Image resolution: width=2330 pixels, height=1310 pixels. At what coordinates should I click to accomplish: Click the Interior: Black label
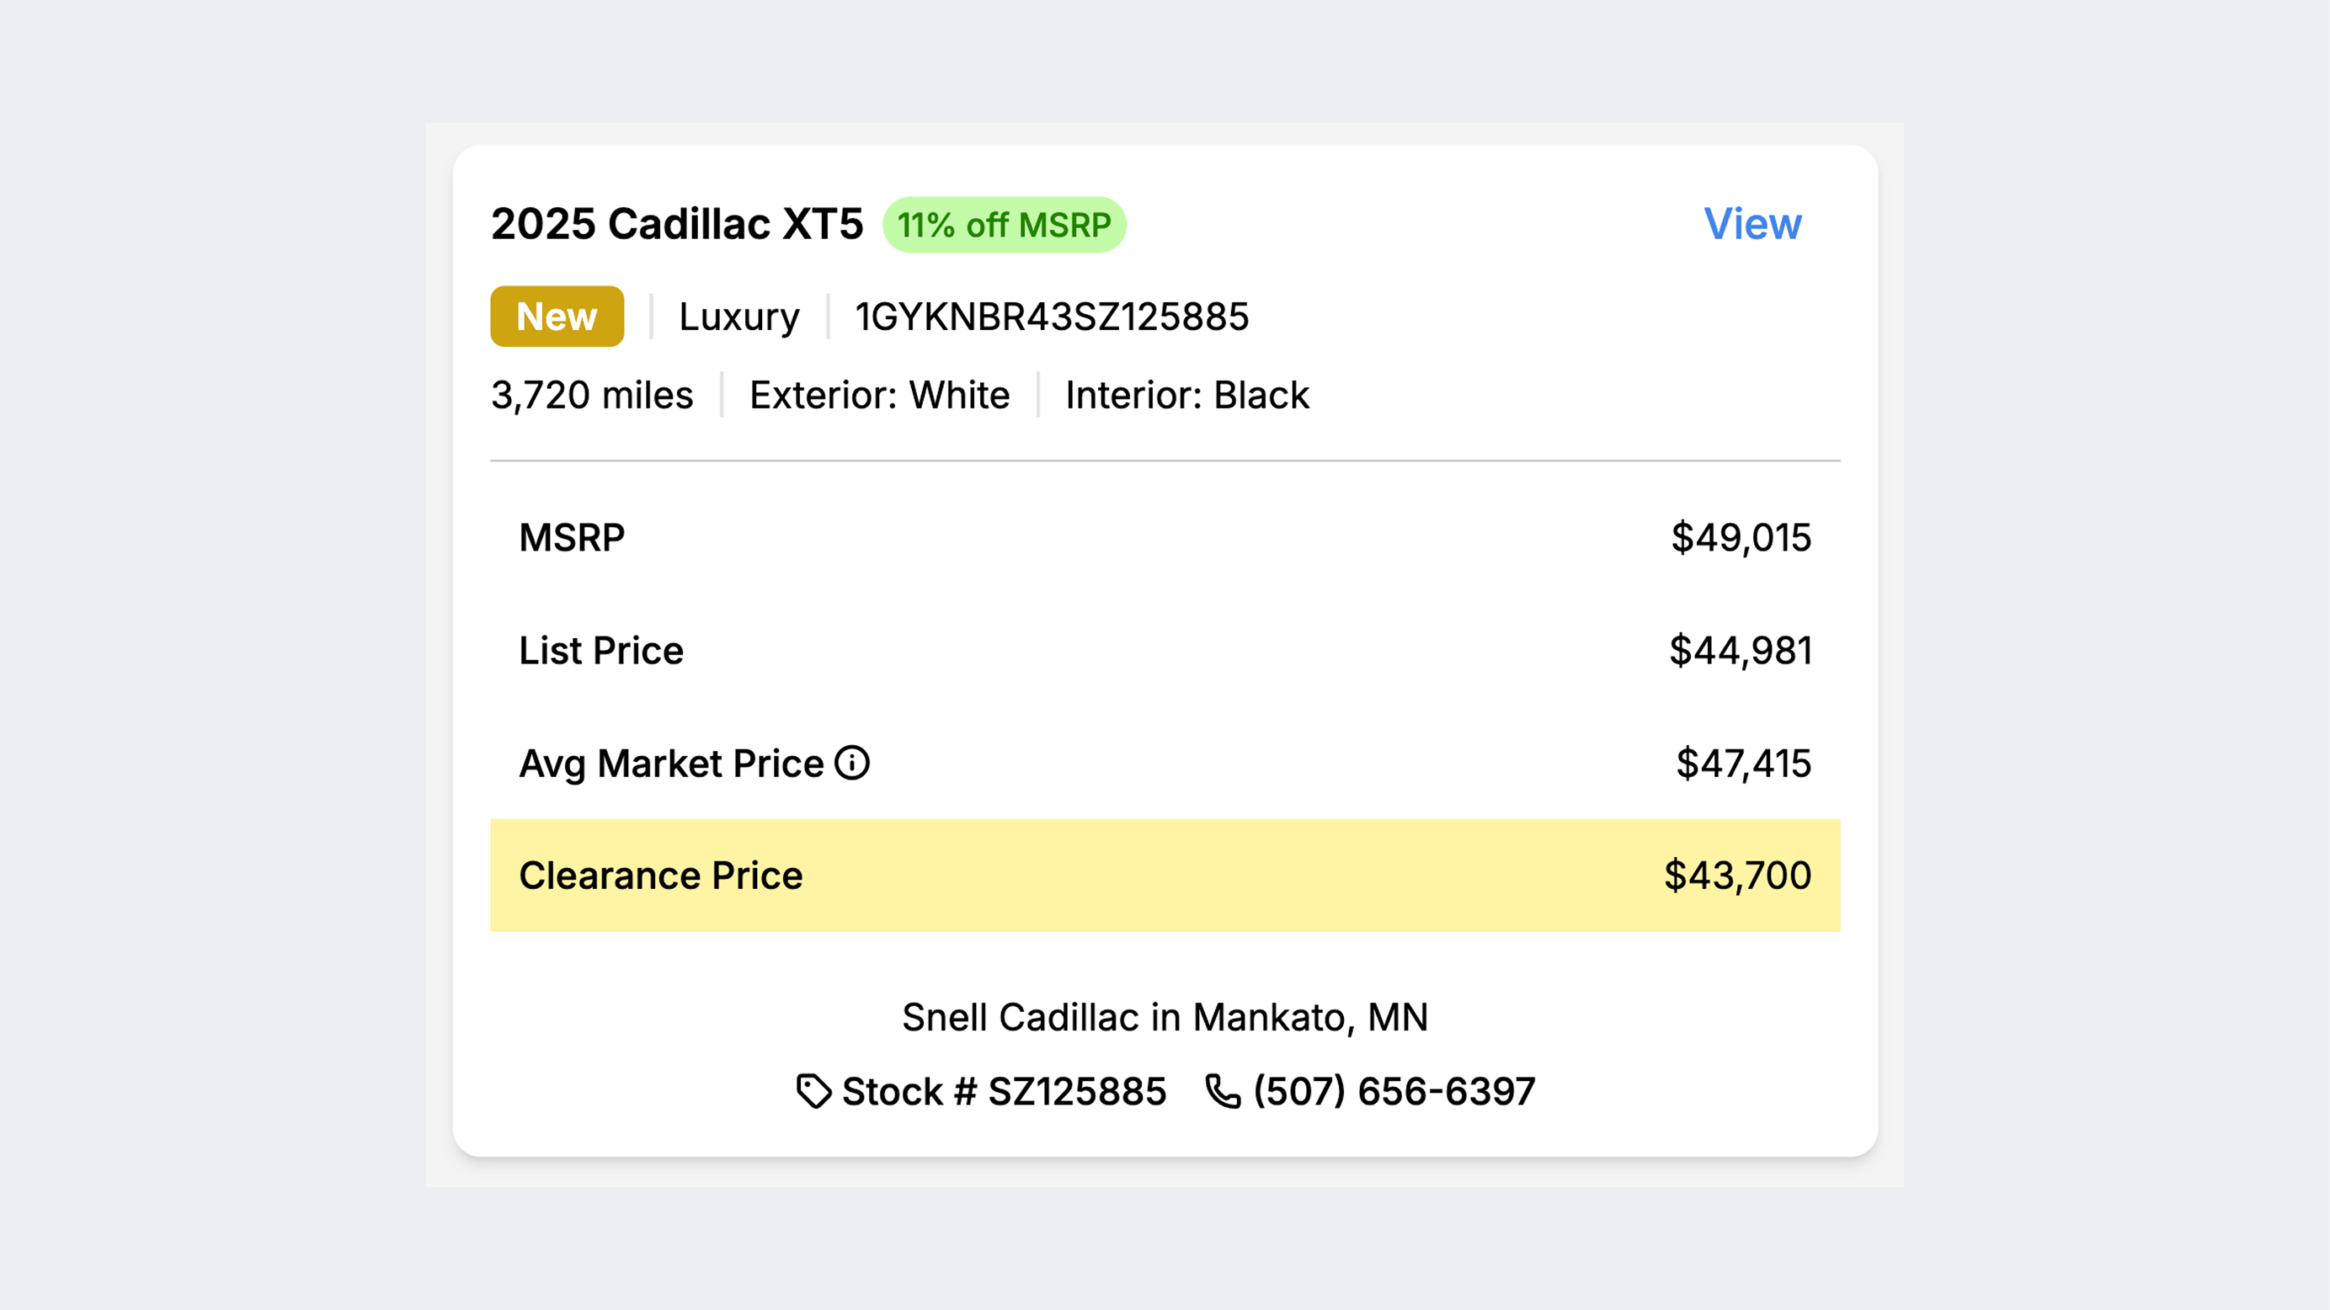(1186, 395)
